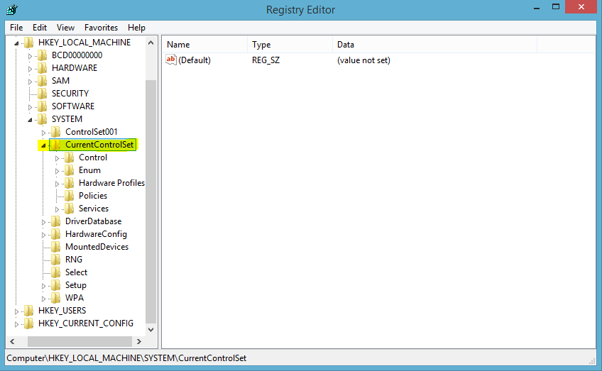This screenshot has width=602, height=371.
Task: Open the Edit menu
Action: (x=40, y=28)
